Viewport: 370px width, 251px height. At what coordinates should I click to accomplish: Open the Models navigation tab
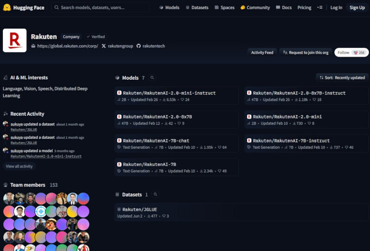coord(169,8)
